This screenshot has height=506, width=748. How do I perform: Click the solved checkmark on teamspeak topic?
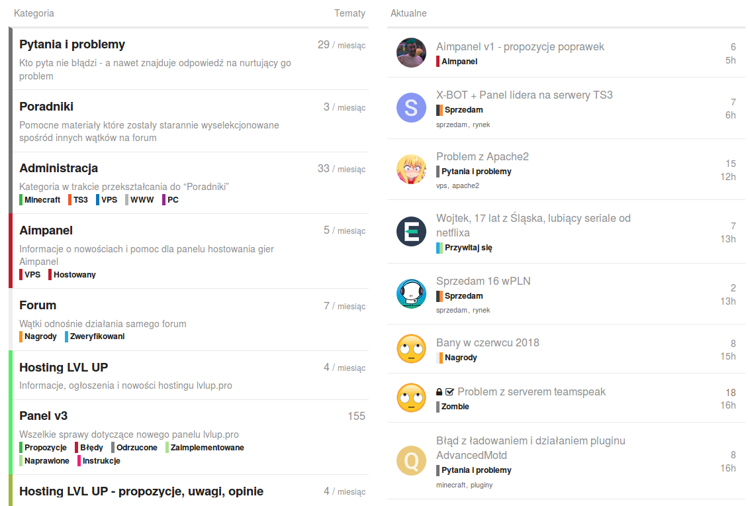[449, 392]
